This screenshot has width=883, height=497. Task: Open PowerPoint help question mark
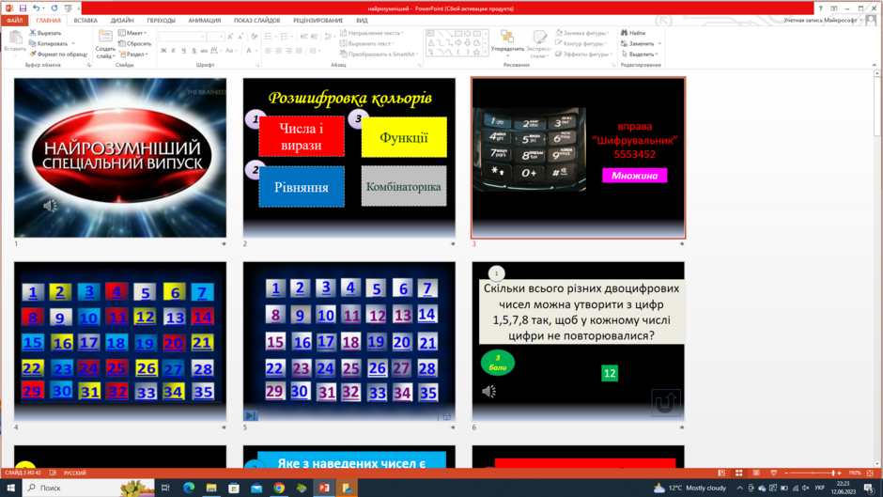click(820, 8)
